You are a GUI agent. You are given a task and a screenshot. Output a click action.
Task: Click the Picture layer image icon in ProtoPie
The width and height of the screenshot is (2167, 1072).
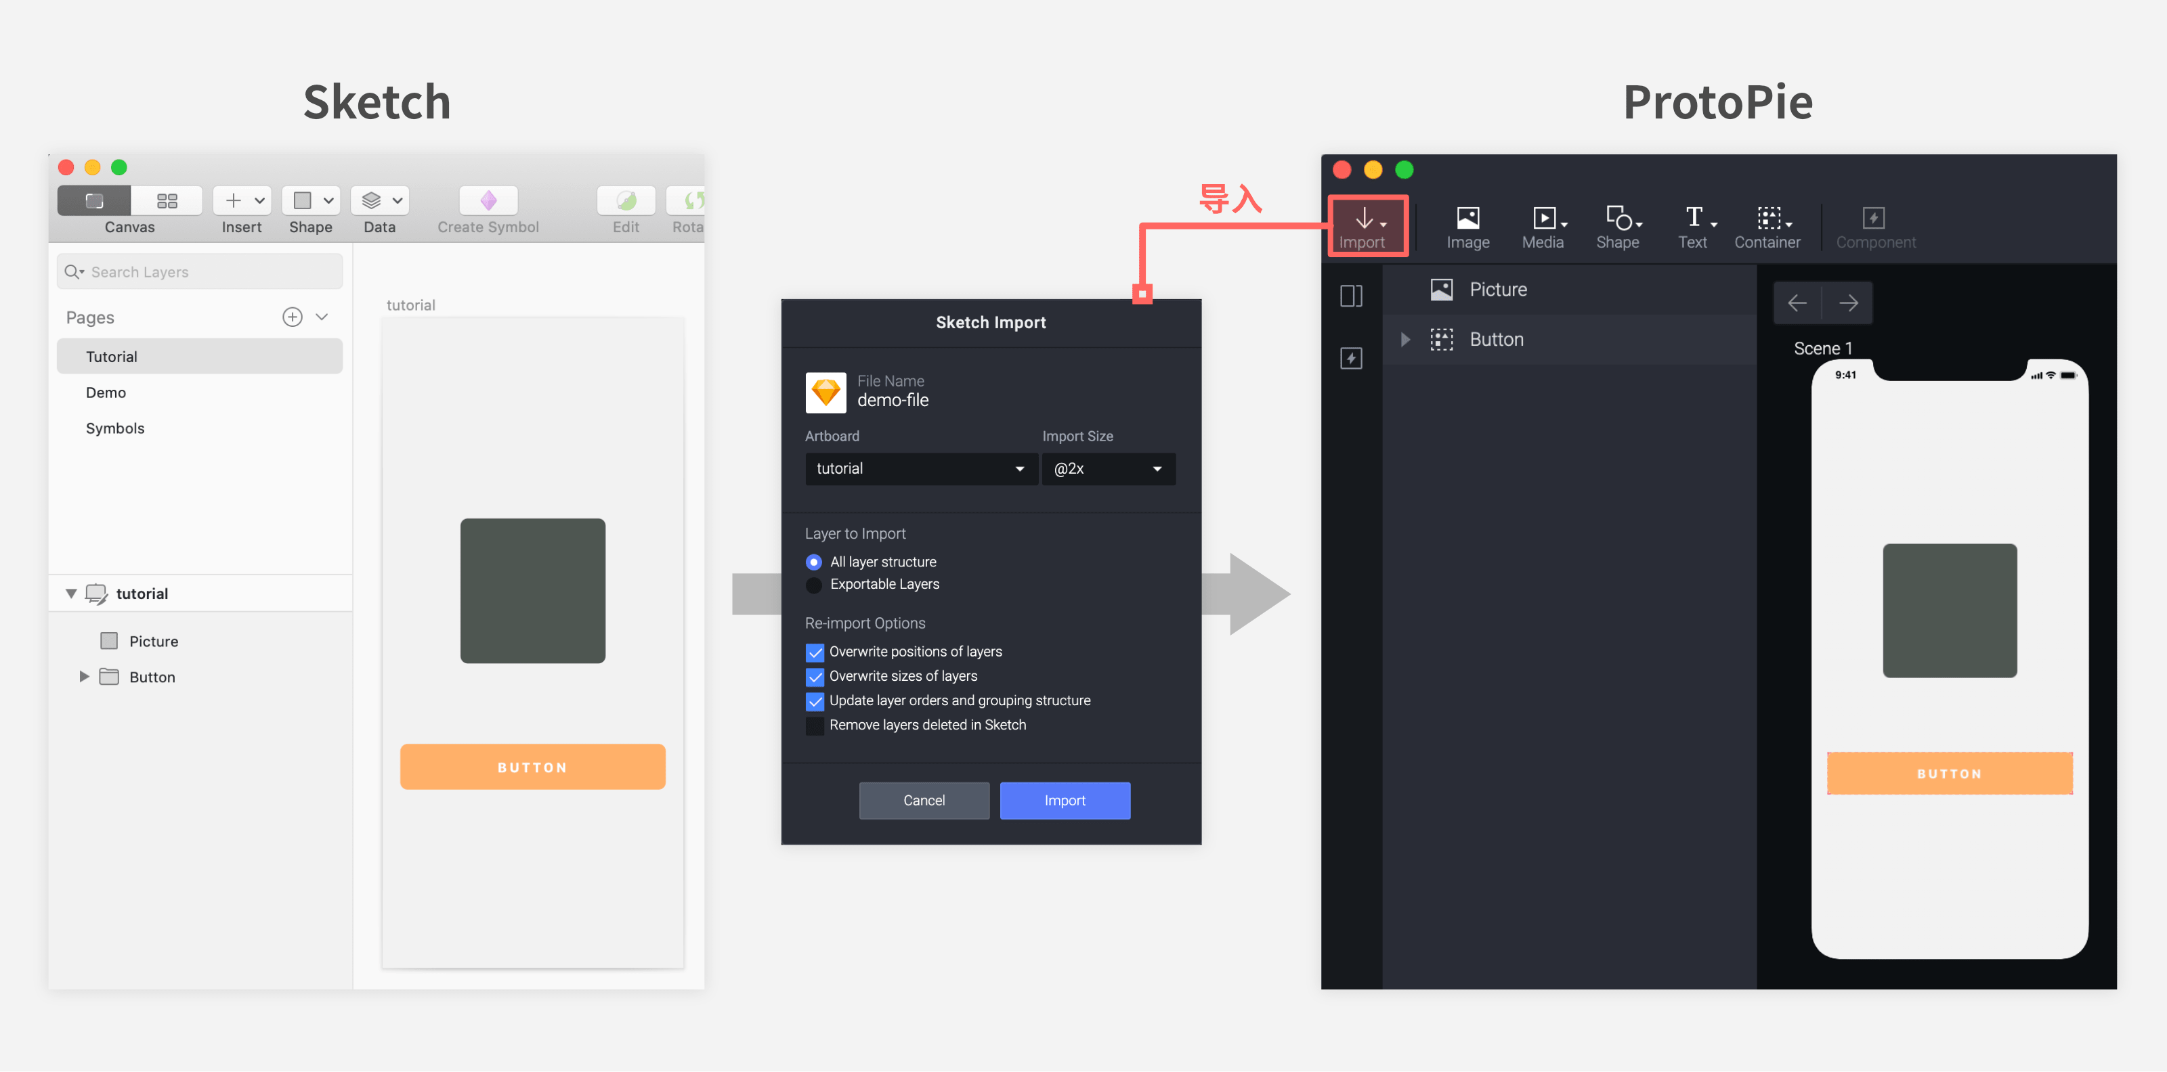pyautogui.click(x=1441, y=290)
